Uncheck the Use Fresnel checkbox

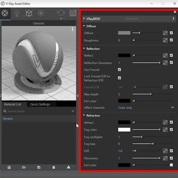coord(119,69)
